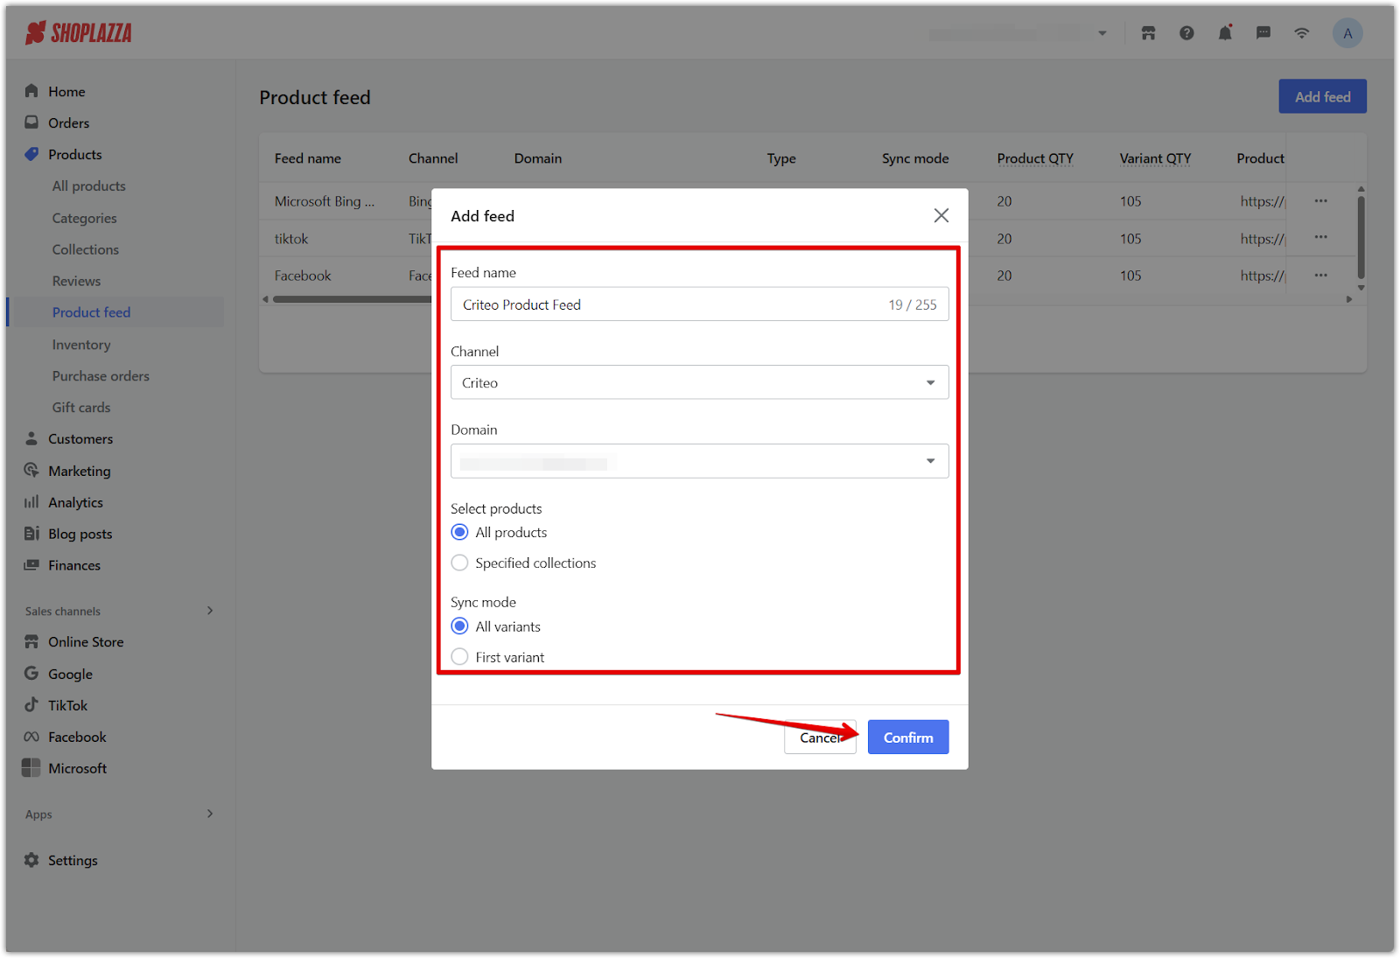This screenshot has width=1400, height=958.
Task: Click the Google G icon
Action: tap(31, 674)
